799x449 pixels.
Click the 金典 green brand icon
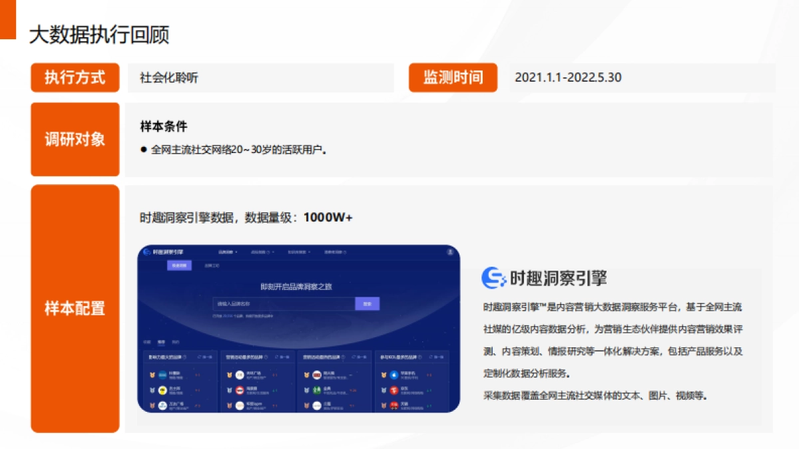click(x=316, y=390)
